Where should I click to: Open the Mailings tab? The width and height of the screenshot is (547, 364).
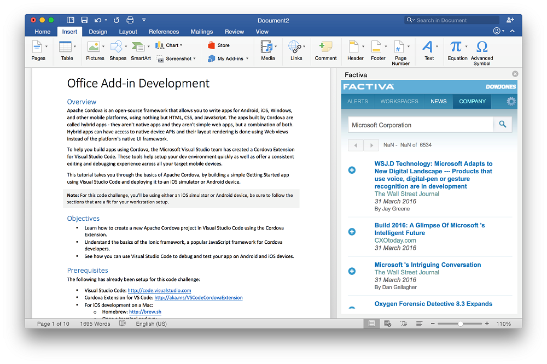pos(202,32)
